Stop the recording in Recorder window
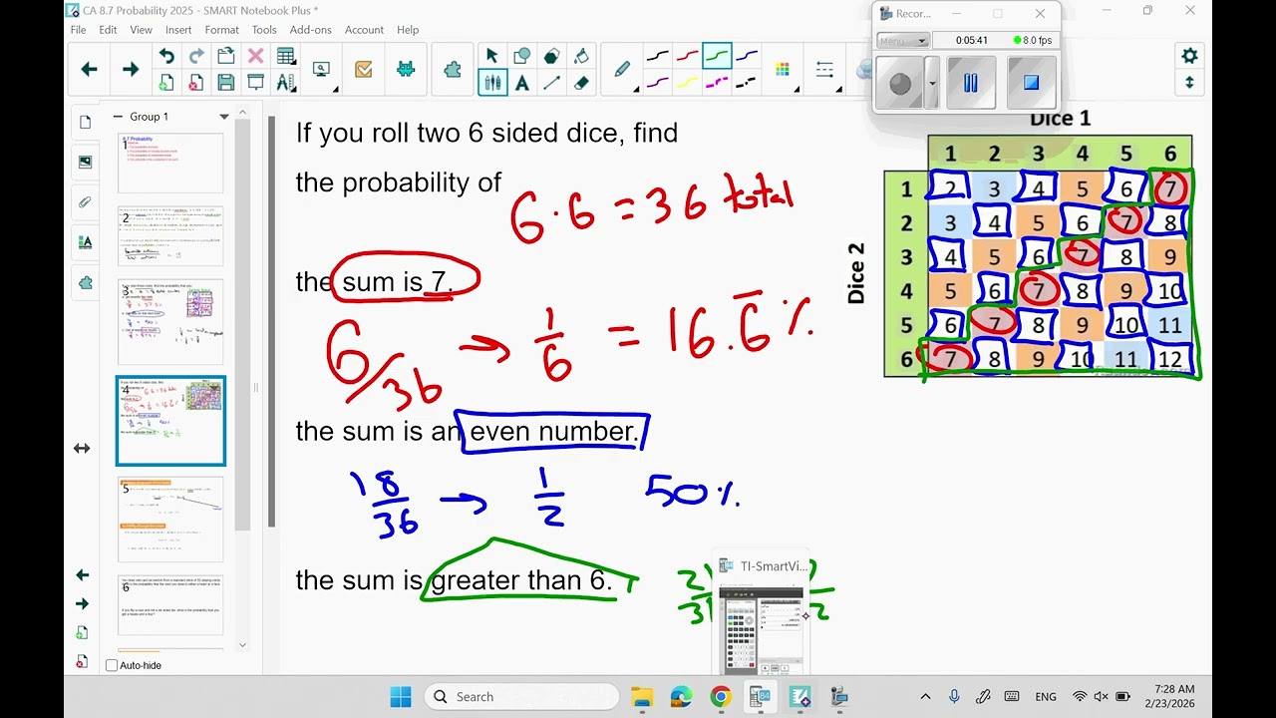 tap(1031, 83)
